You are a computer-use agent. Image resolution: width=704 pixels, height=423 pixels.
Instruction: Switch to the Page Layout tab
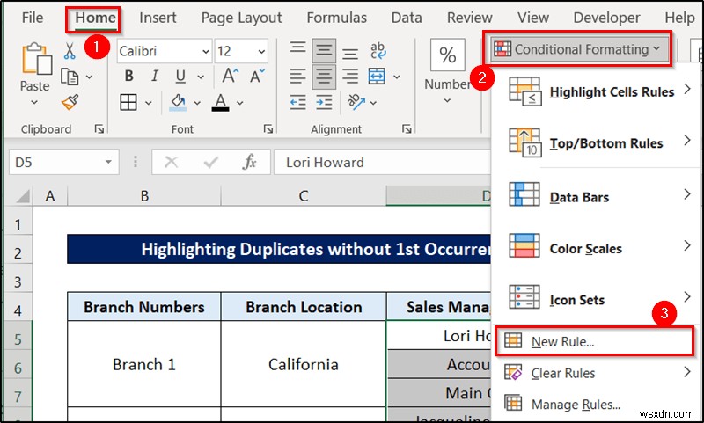(241, 18)
